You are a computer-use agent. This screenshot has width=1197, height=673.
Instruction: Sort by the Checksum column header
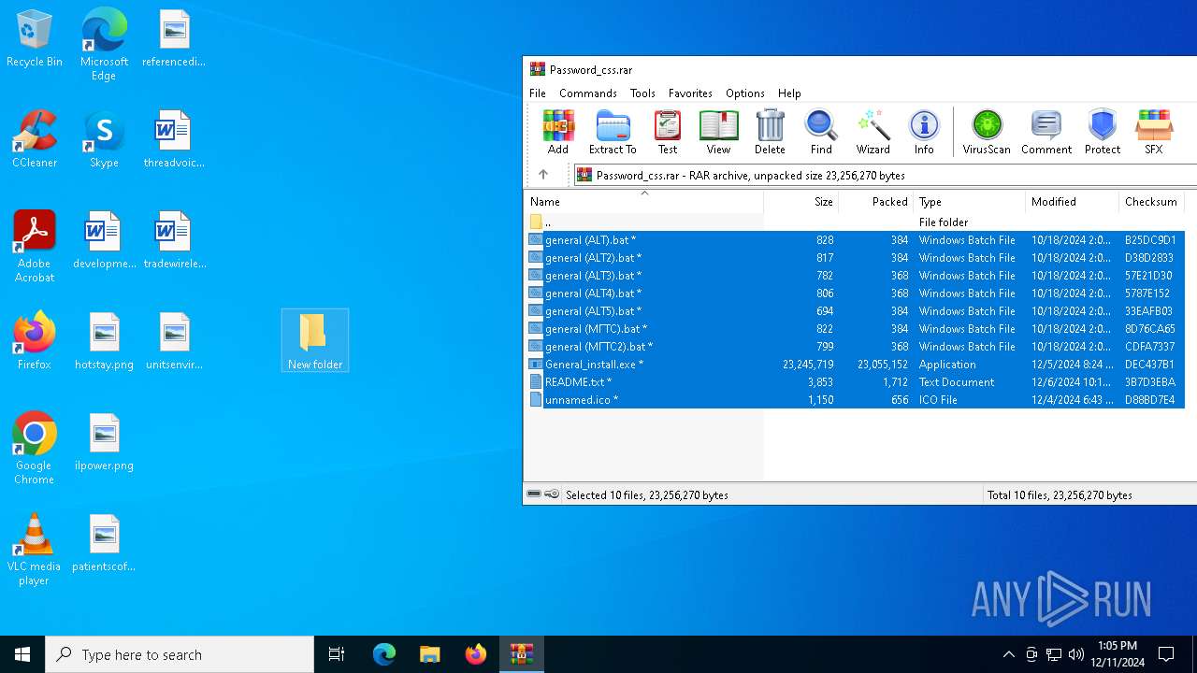click(x=1152, y=202)
